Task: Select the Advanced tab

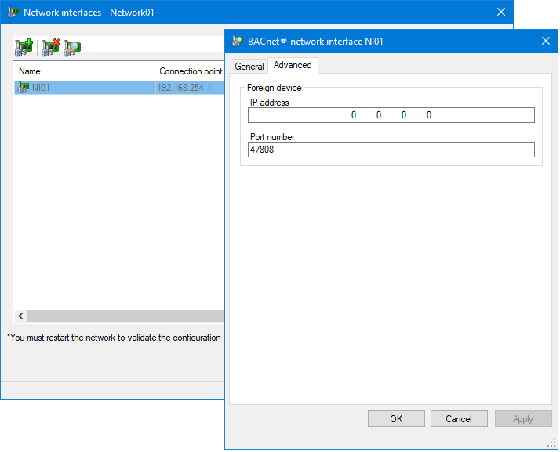Action: [x=293, y=66]
